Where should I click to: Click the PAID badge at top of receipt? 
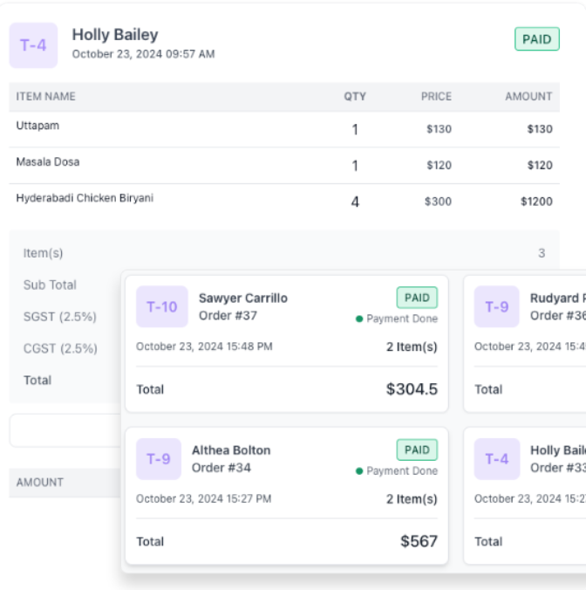[x=536, y=39]
